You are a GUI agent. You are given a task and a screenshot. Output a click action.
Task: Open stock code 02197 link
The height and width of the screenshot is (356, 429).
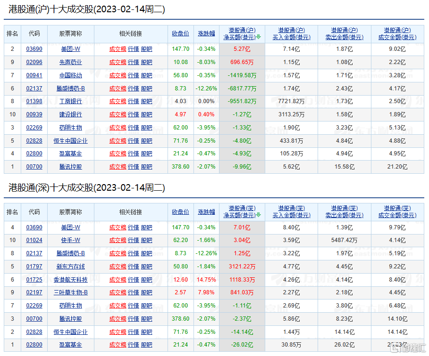34,292
